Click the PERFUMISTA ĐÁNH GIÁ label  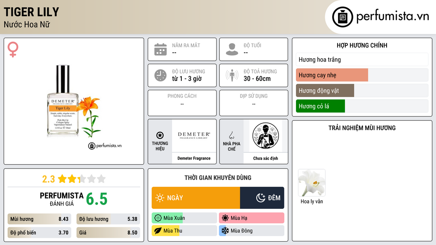tap(61, 199)
